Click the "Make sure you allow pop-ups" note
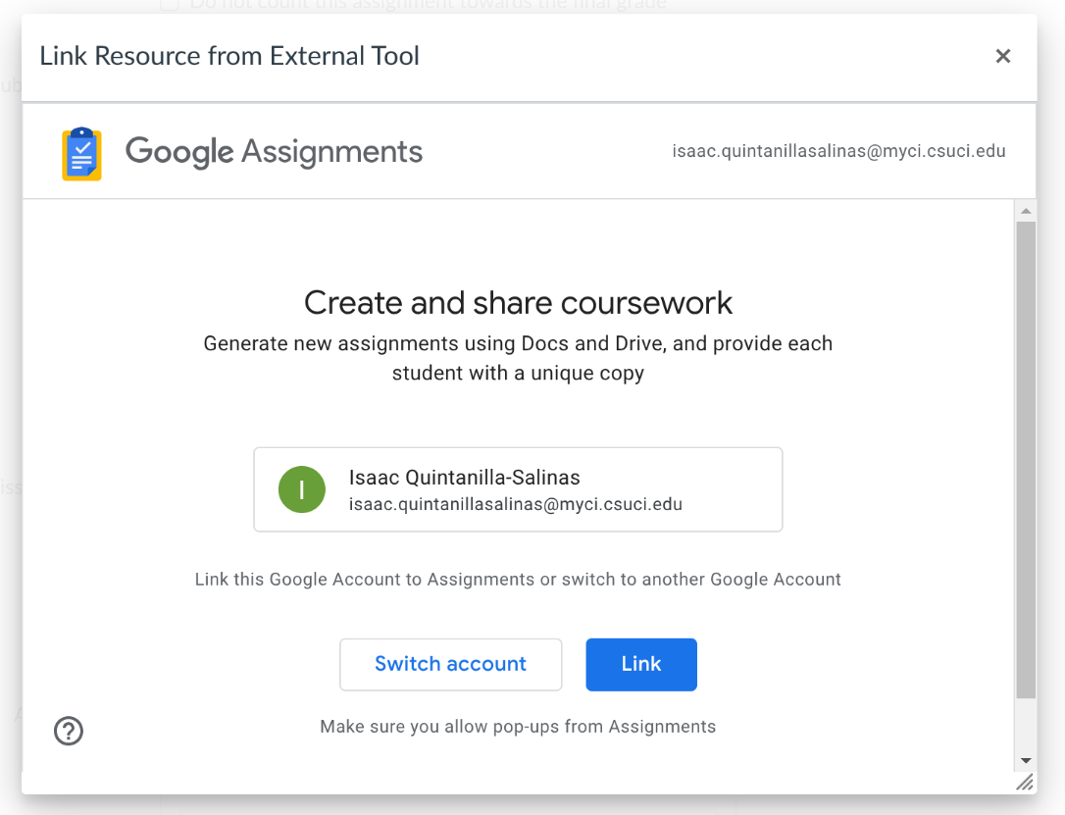This screenshot has height=815, width=1065. pos(518,727)
